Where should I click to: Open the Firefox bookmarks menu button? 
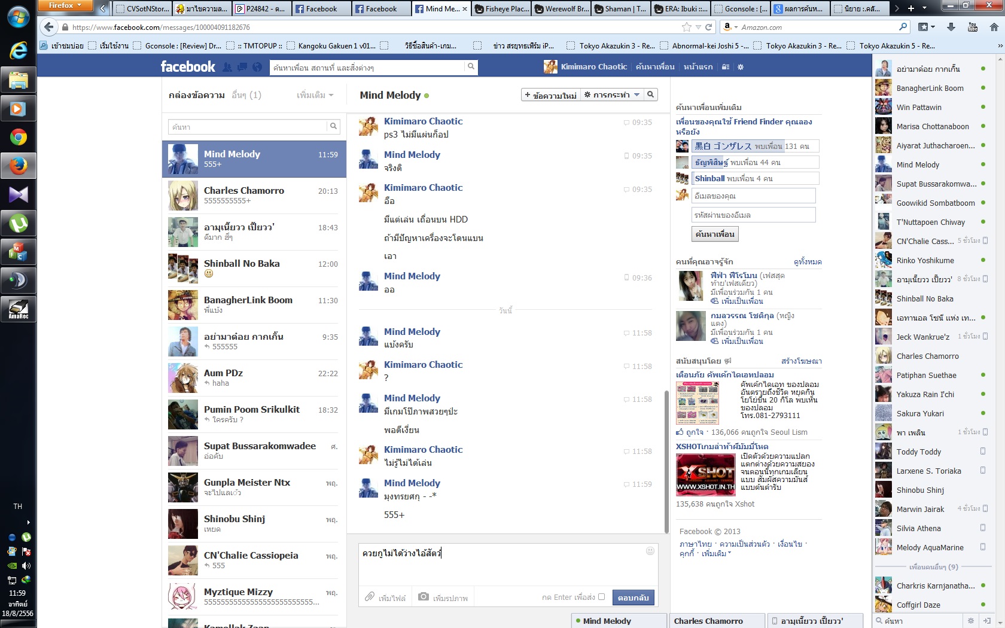(x=926, y=27)
